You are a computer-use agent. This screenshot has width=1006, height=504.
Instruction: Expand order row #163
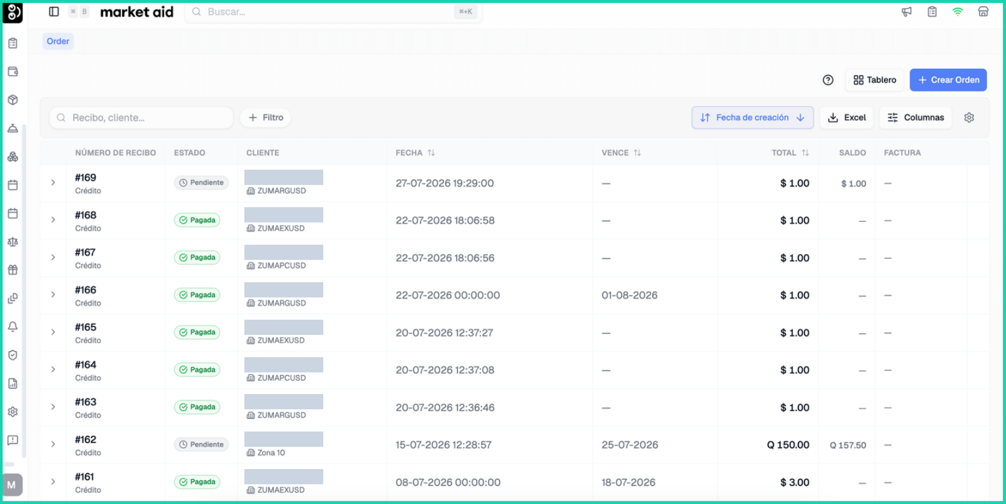tap(53, 407)
